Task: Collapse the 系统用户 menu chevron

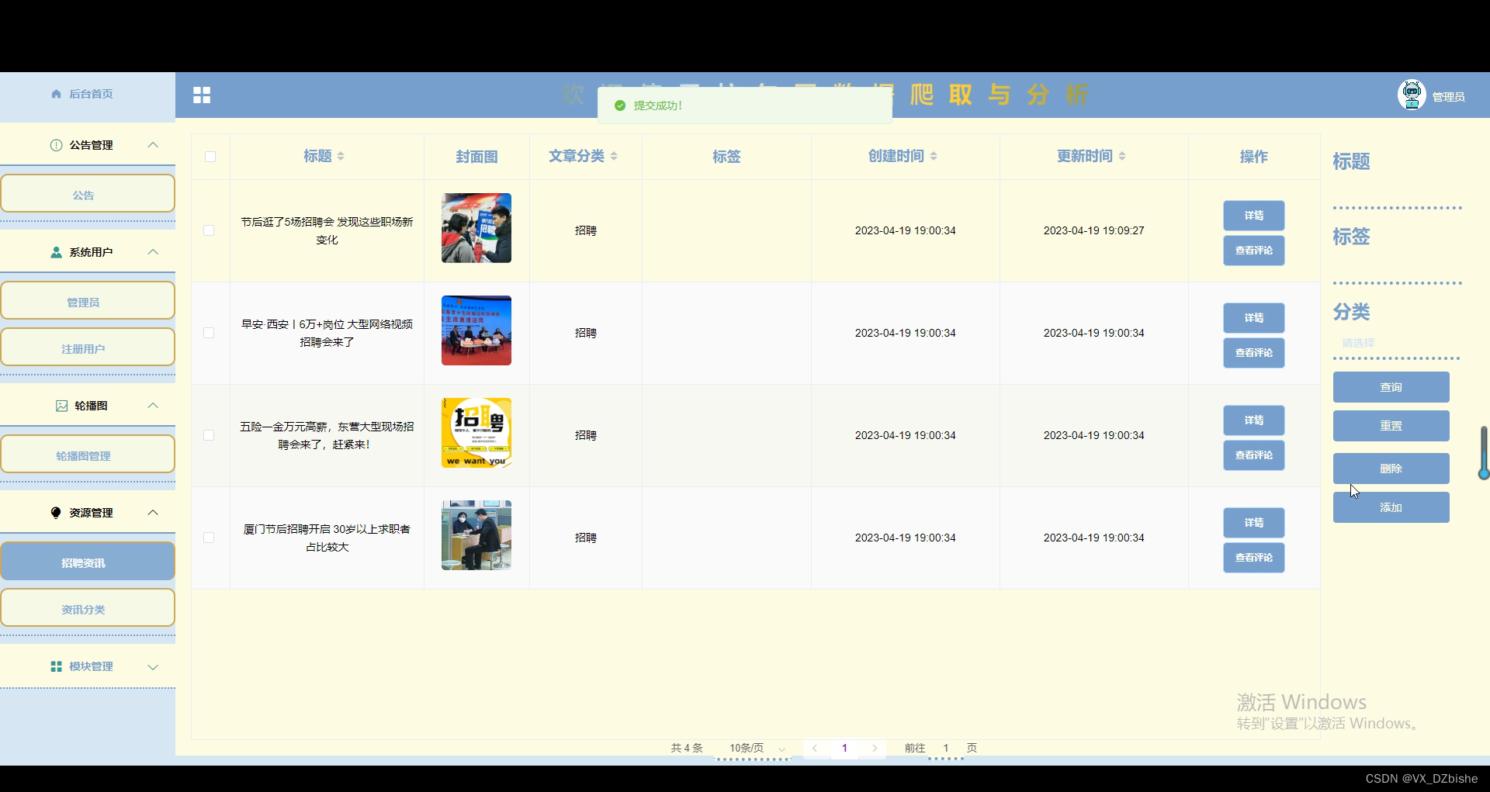Action: pyautogui.click(x=153, y=252)
